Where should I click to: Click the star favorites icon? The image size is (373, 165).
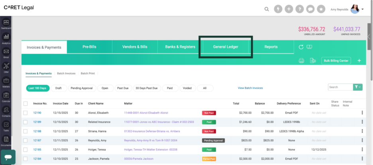pyautogui.click(x=321, y=9)
